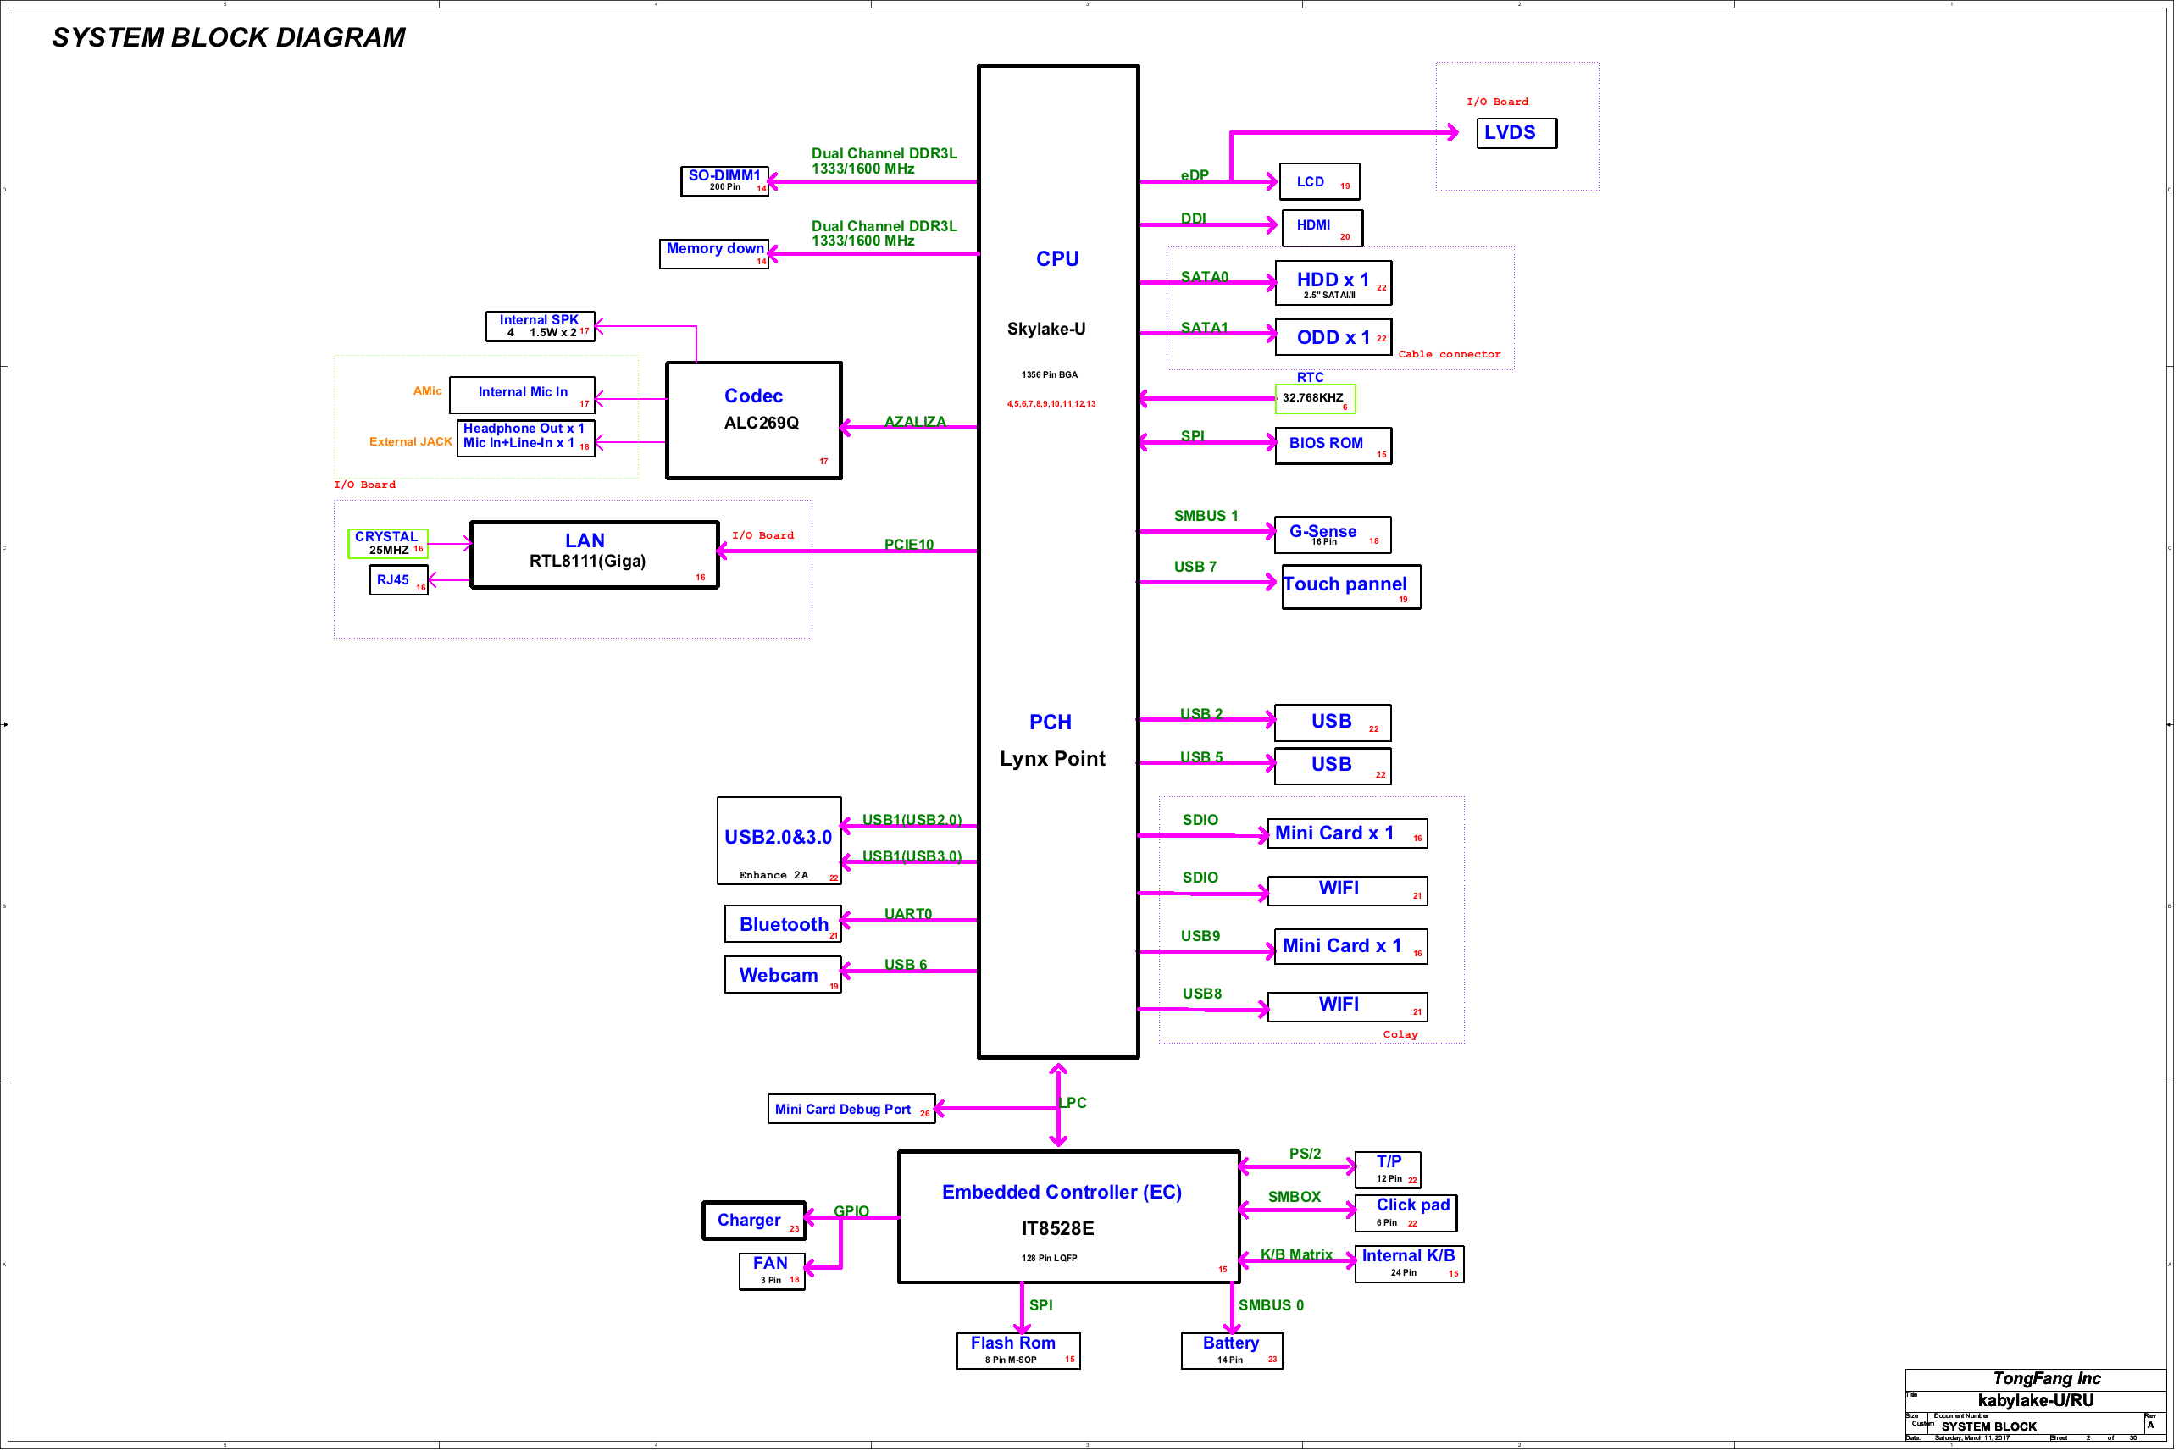Select the kabylake-U/RU title block text
This screenshot has height=1451, width=2179.
pos(2035,1400)
